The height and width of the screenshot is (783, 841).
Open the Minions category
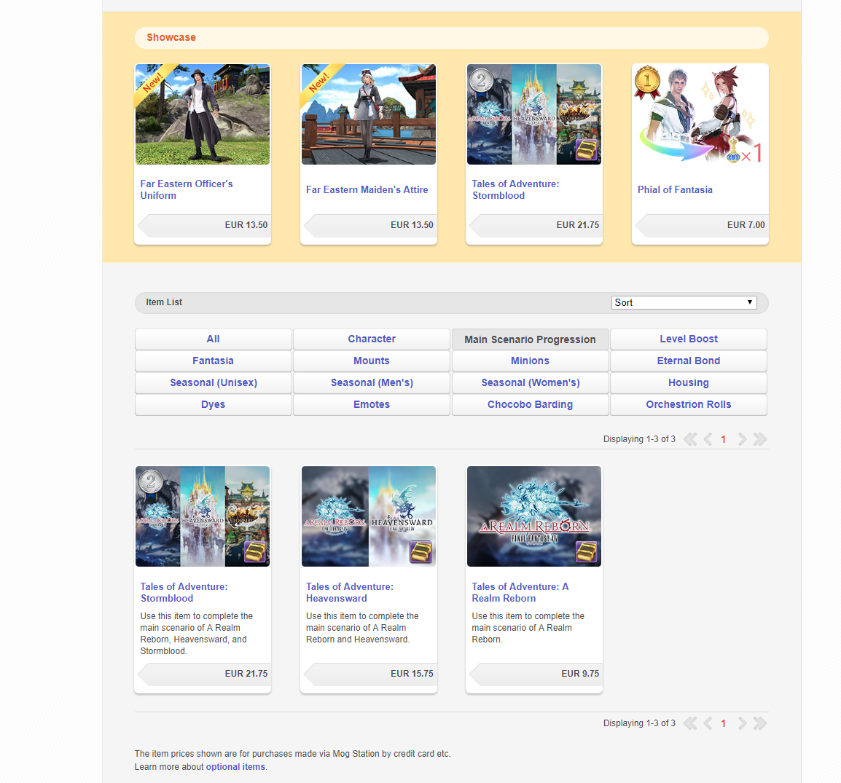530,361
